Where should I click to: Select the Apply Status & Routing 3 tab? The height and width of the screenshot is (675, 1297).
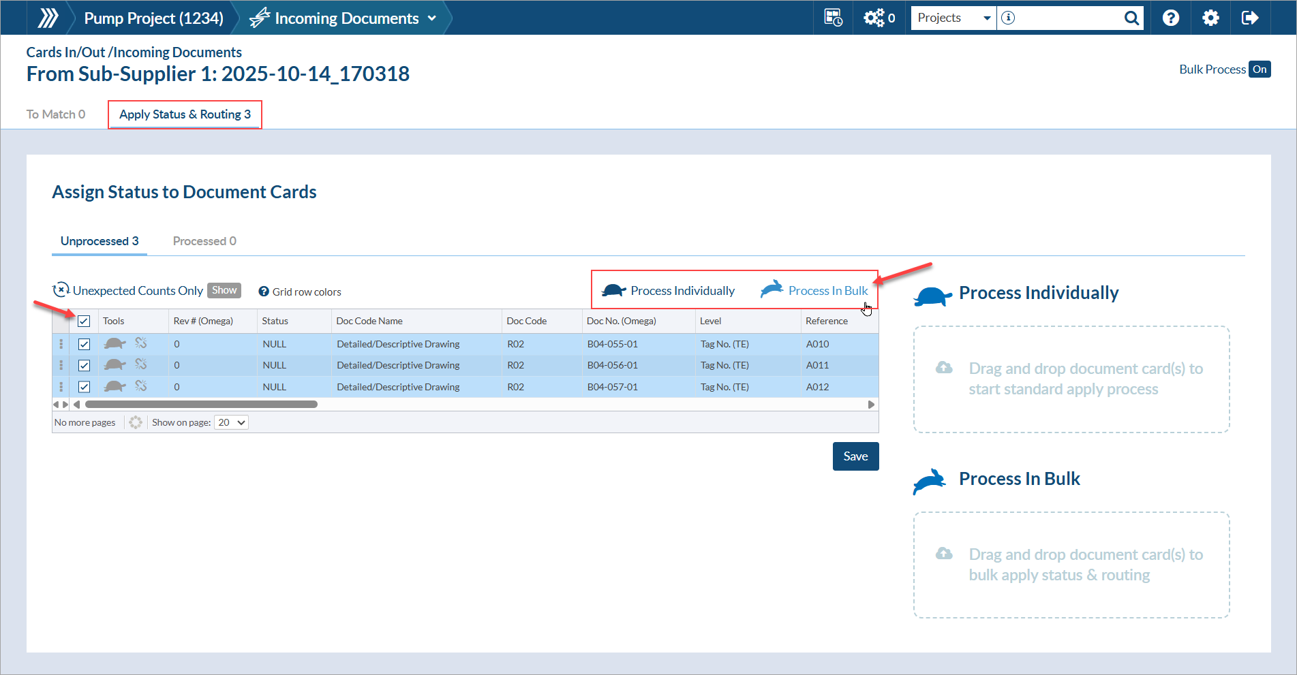[x=185, y=114]
